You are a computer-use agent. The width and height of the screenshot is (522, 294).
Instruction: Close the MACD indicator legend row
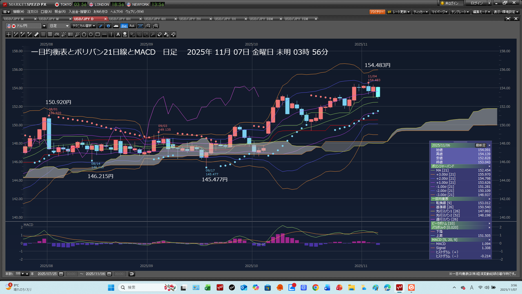pyautogui.click(x=489, y=240)
